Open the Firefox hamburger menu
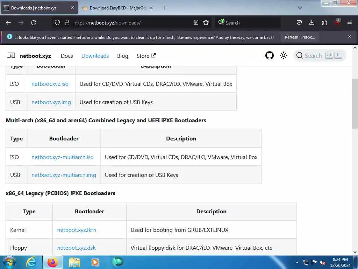358x269 pixels. click(350, 22)
